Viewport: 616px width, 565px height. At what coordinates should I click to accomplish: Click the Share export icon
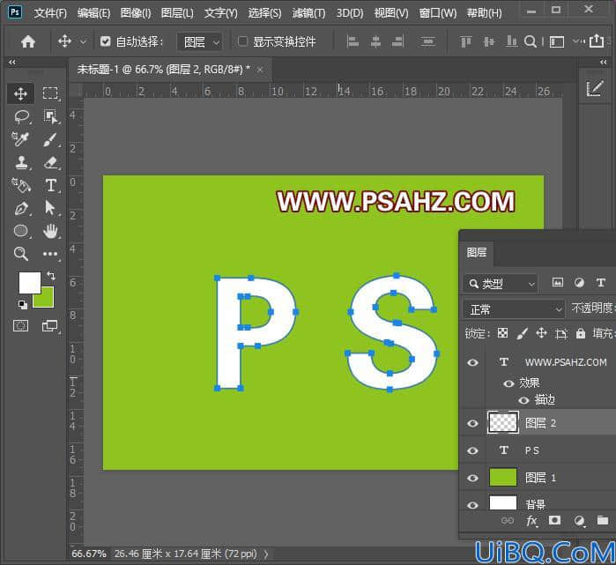[x=597, y=41]
